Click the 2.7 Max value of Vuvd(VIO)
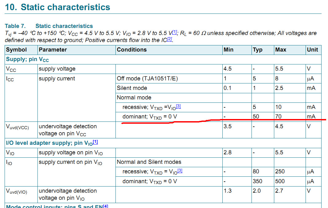 279,191
